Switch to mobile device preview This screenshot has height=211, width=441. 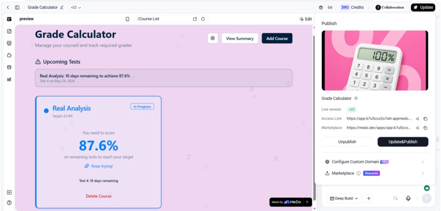[127, 19]
